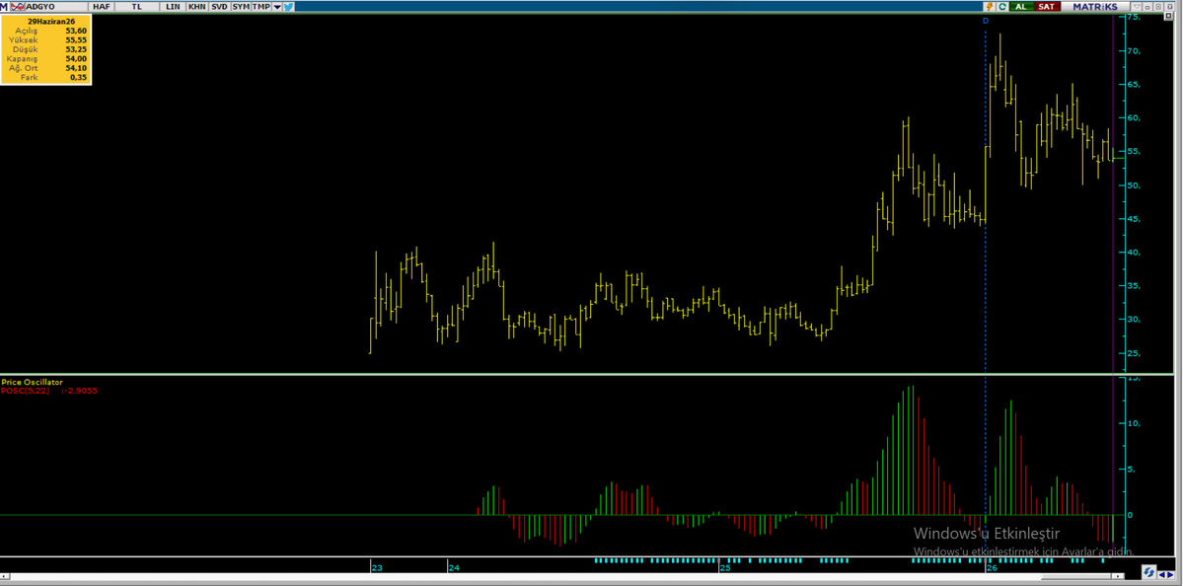Viewport: 1183px width, 586px height.
Task: Click the Ağ. Ort 54,10 row
Action: tap(46, 68)
